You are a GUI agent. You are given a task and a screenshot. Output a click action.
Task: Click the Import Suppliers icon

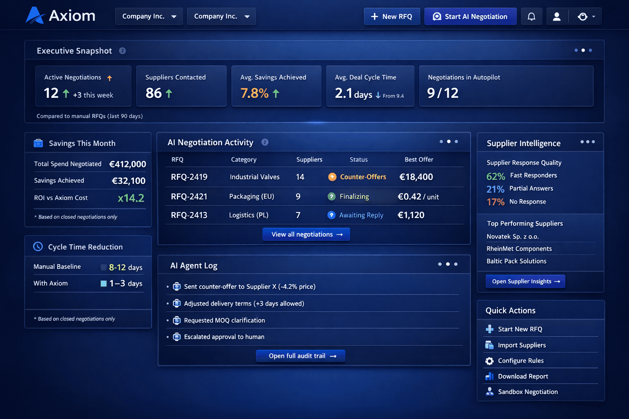pos(489,345)
